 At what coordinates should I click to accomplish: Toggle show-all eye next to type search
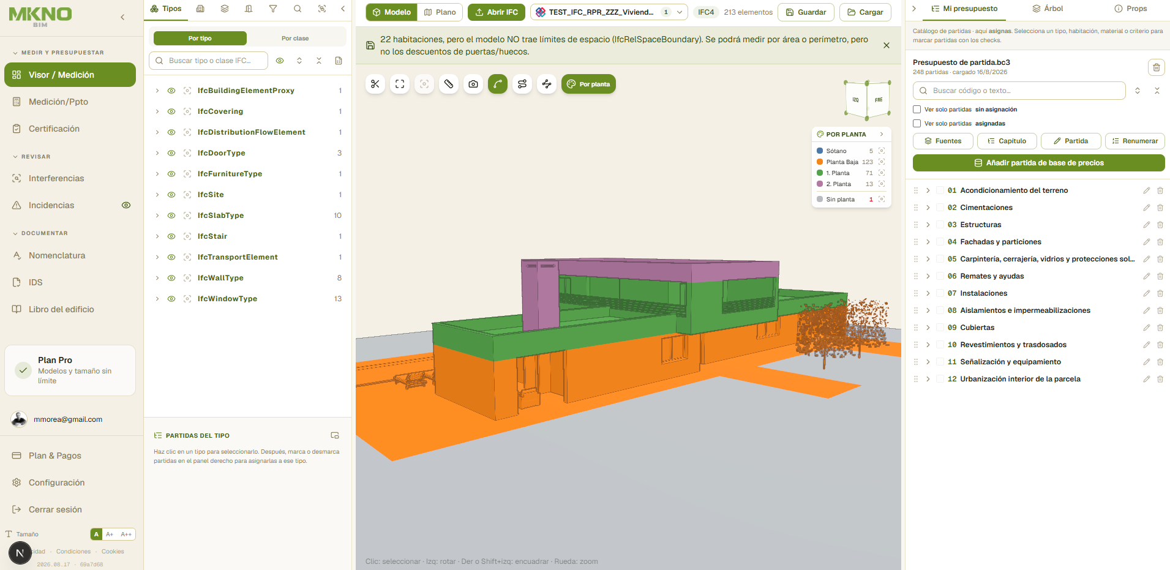280,61
